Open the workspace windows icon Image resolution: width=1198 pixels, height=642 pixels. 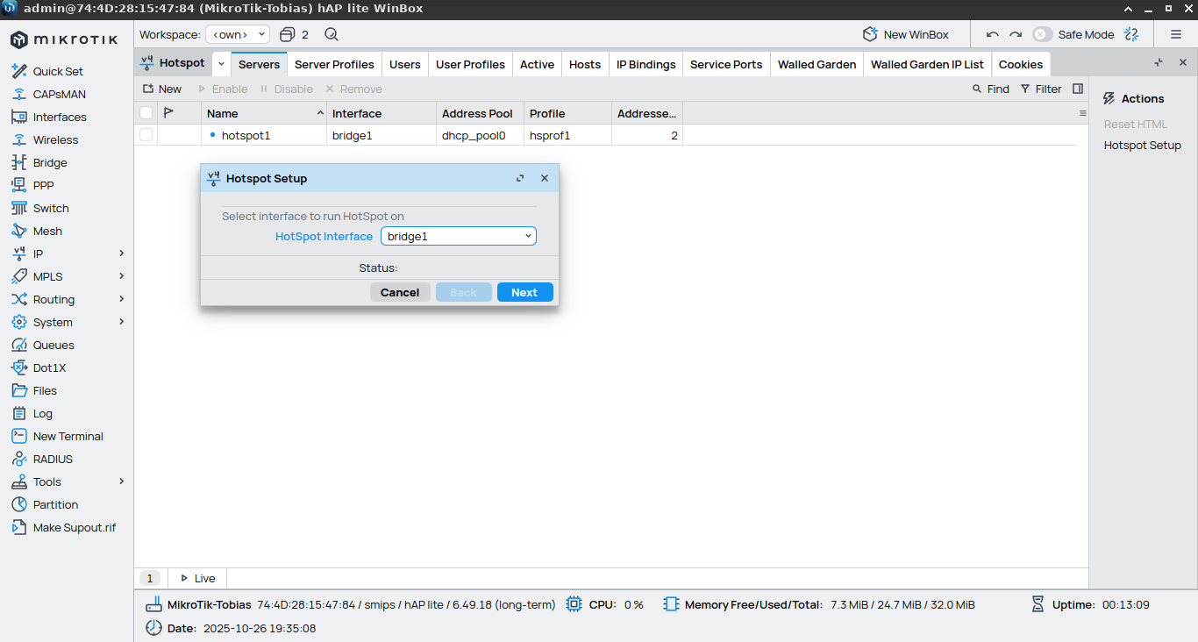(287, 34)
